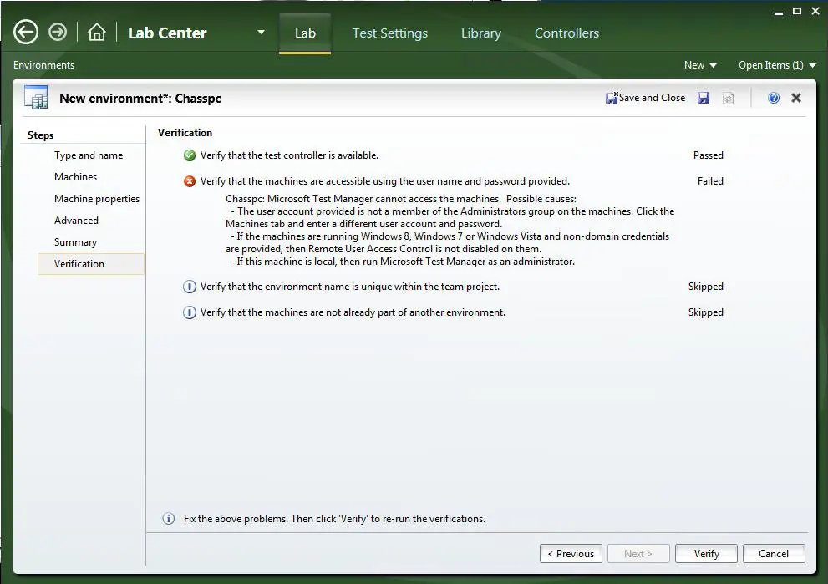Click the blue floppy Save icon

[704, 98]
